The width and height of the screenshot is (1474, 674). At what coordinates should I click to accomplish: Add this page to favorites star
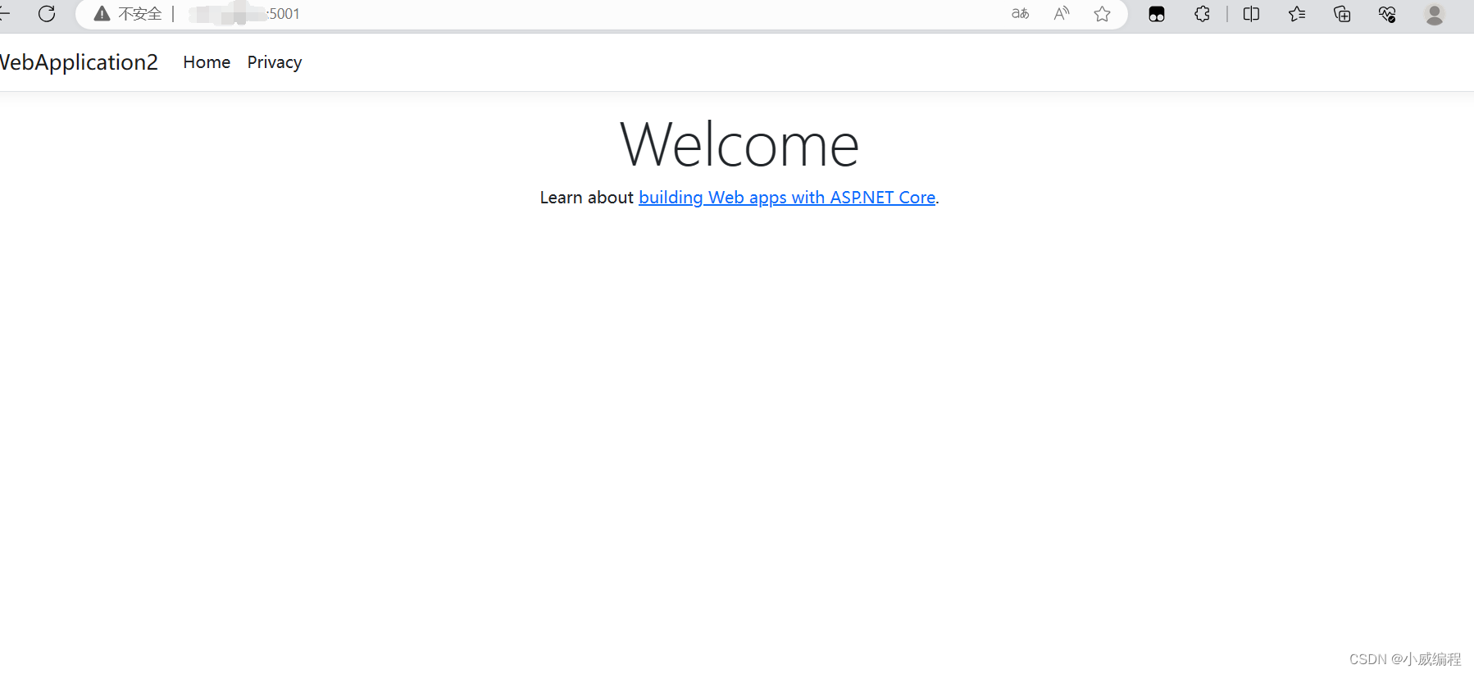coord(1103,14)
